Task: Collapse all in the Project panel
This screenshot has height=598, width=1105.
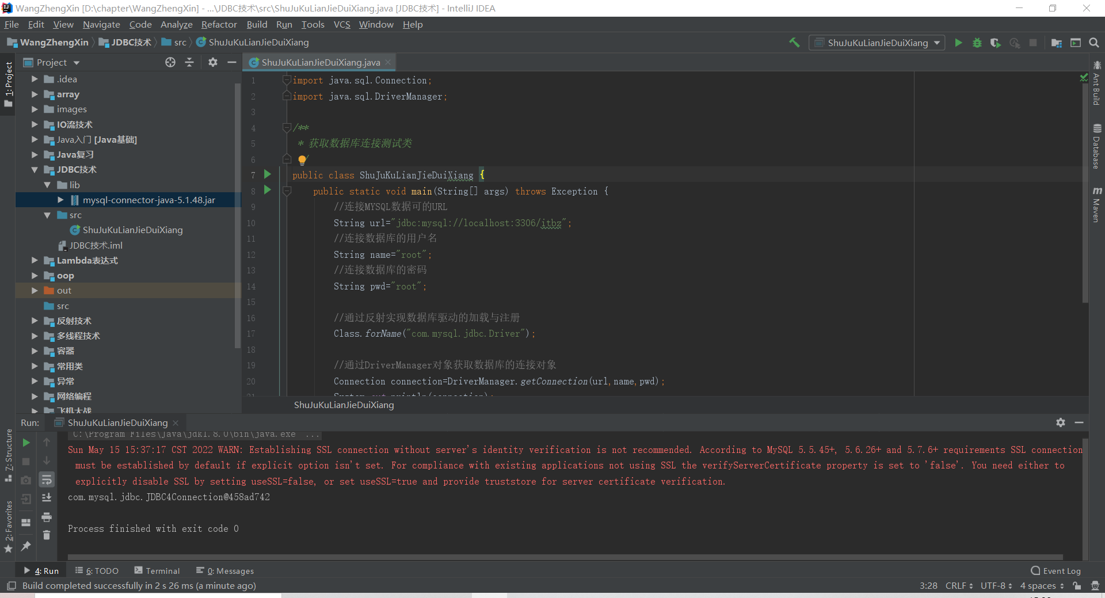Action: coord(189,62)
